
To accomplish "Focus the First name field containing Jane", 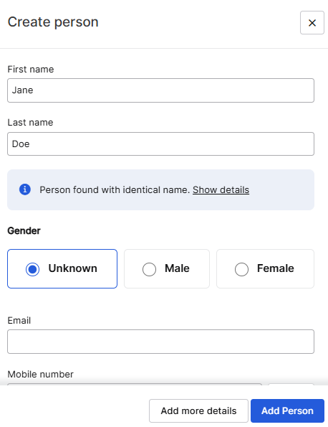I will click(x=160, y=90).
